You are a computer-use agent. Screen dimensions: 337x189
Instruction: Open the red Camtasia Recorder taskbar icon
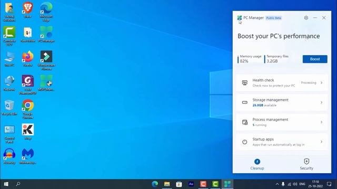click(203, 184)
